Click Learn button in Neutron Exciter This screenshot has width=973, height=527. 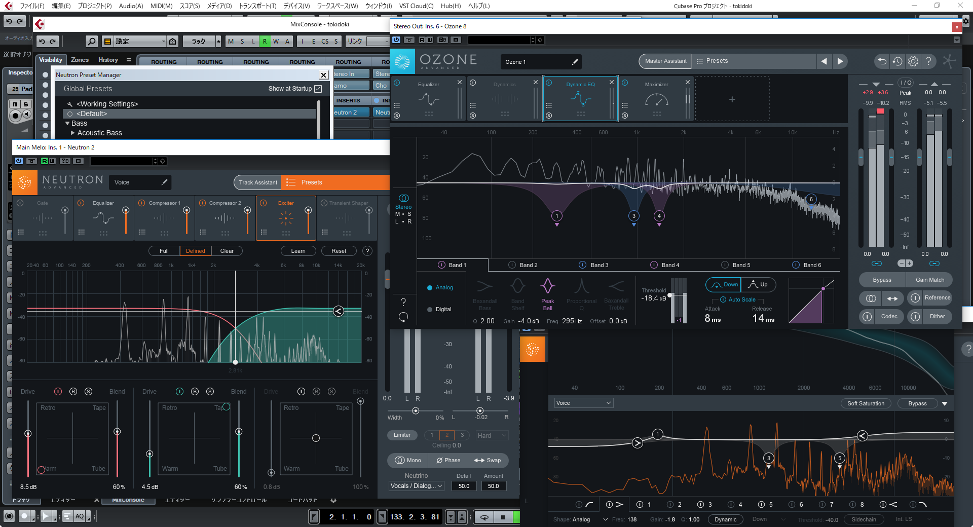[298, 251]
